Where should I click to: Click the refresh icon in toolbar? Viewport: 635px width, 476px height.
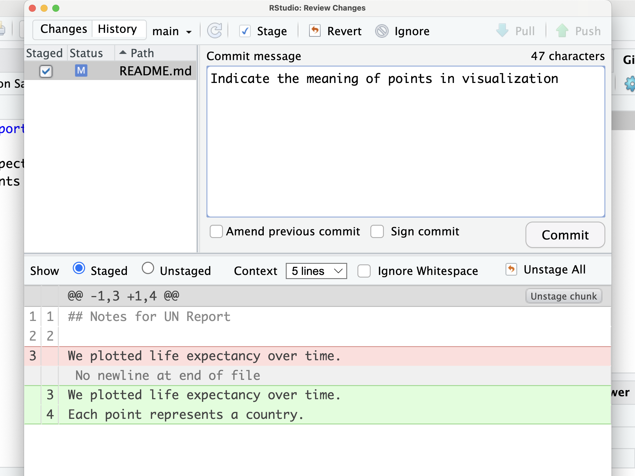coord(215,31)
